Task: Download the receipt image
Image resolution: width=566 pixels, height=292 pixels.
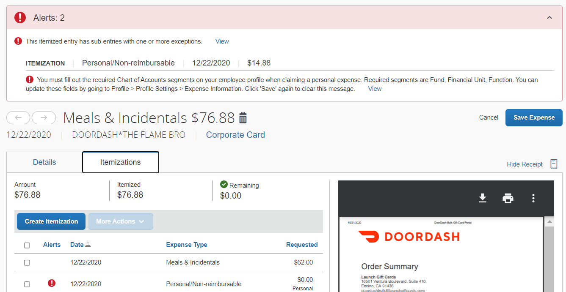Action: coord(483,198)
